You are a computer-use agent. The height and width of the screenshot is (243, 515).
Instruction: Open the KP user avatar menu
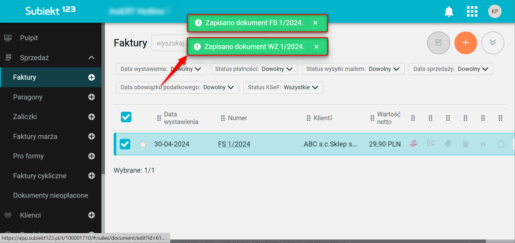tap(495, 11)
